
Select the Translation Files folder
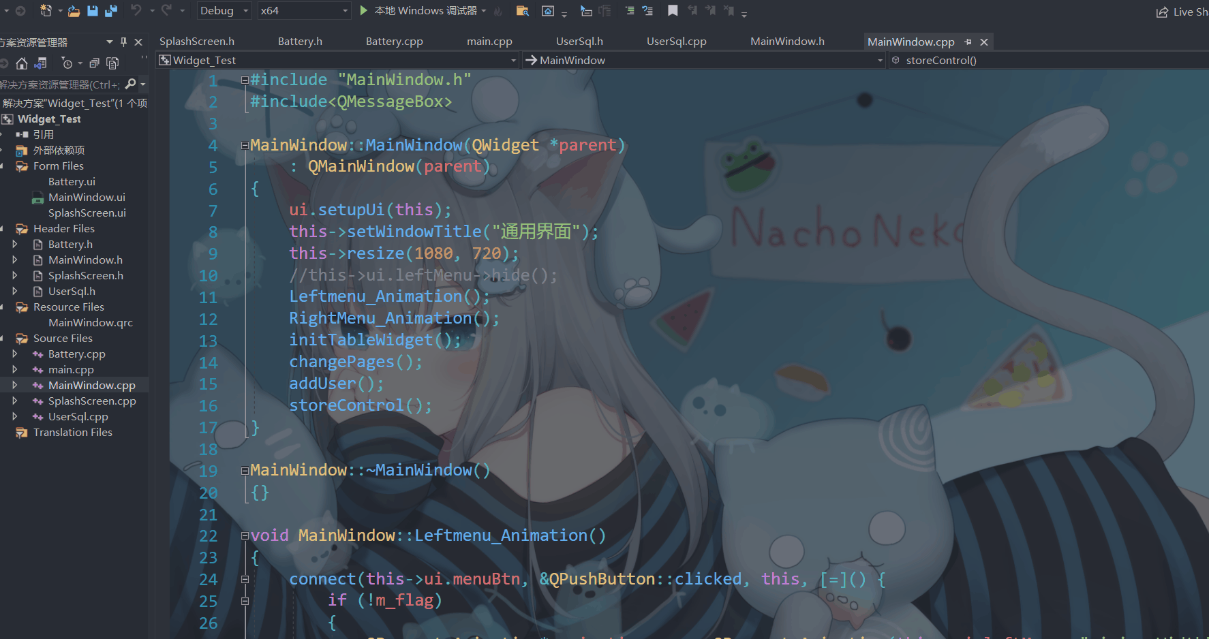point(73,432)
